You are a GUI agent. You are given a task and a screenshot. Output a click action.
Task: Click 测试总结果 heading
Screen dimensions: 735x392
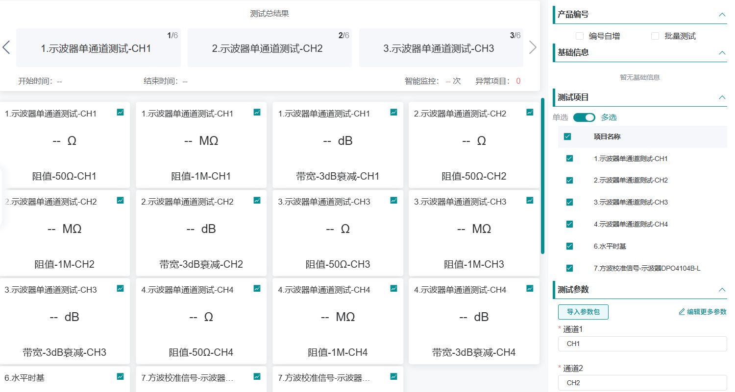click(x=269, y=14)
